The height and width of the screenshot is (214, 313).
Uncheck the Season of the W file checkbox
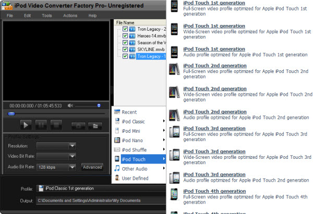pos(125,43)
